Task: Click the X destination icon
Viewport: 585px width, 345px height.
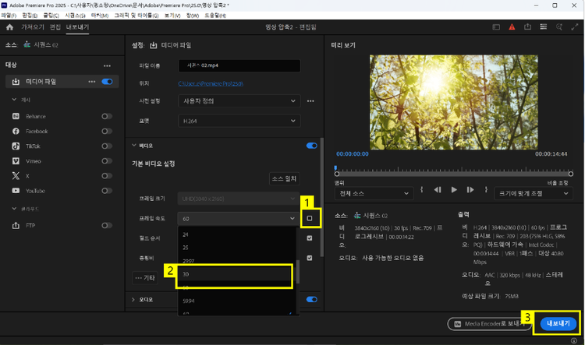Action: coord(16,176)
